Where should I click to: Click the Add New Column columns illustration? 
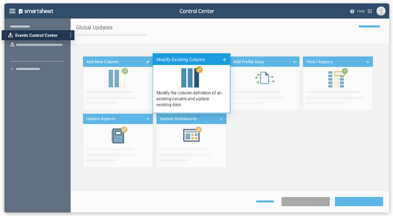(x=117, y=78)
